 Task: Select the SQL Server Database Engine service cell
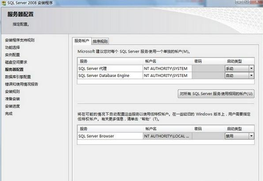(x=110, y=75)
